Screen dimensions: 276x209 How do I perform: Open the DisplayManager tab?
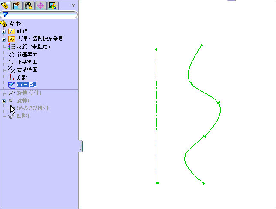click(x=53, y=6)
